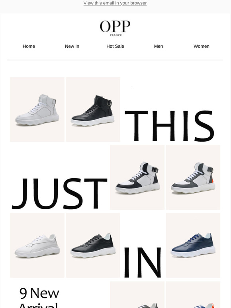The width and height of the screenshot is (231, 308).
Task: Click the large THIS headline text
Action: coord(169,126)
